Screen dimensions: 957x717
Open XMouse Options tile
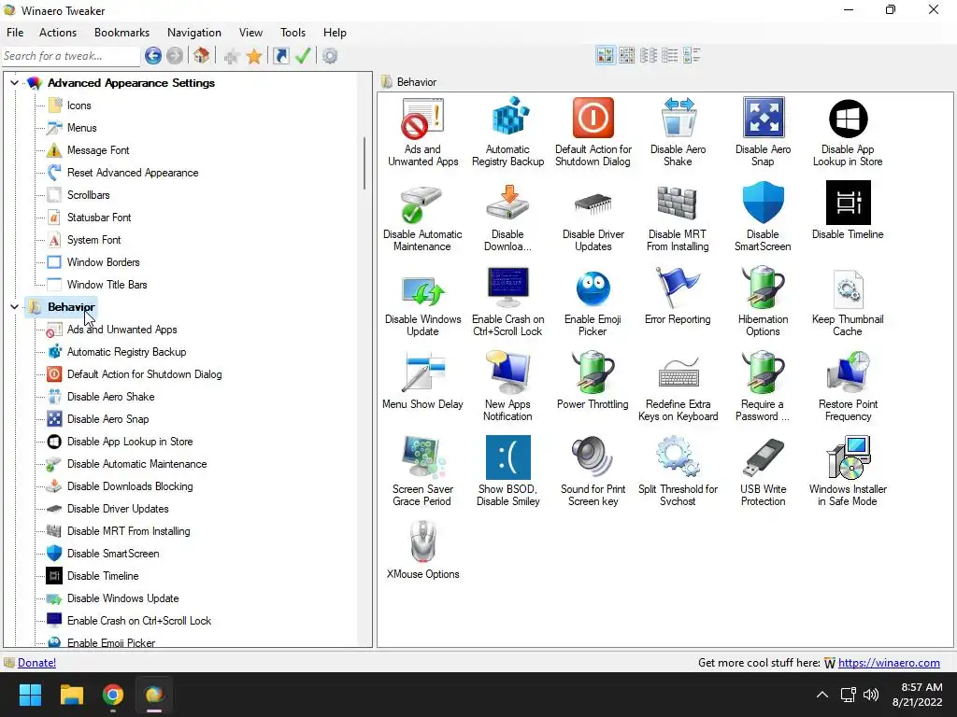pos(422,550)
